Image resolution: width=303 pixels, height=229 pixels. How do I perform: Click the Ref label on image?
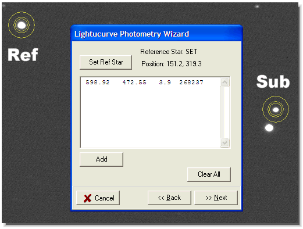pos(23,55)
